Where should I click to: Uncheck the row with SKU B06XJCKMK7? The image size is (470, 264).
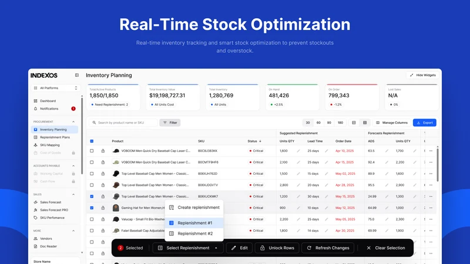(x=92, y=197)
